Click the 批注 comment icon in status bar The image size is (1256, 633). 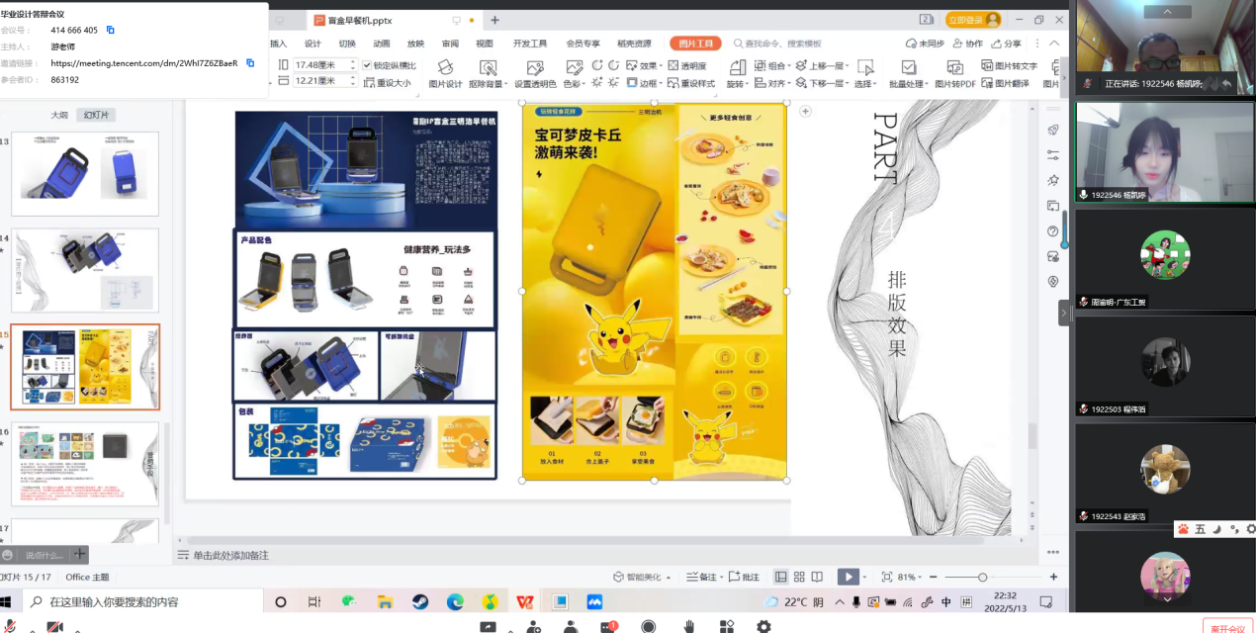[x=743, y=577]
